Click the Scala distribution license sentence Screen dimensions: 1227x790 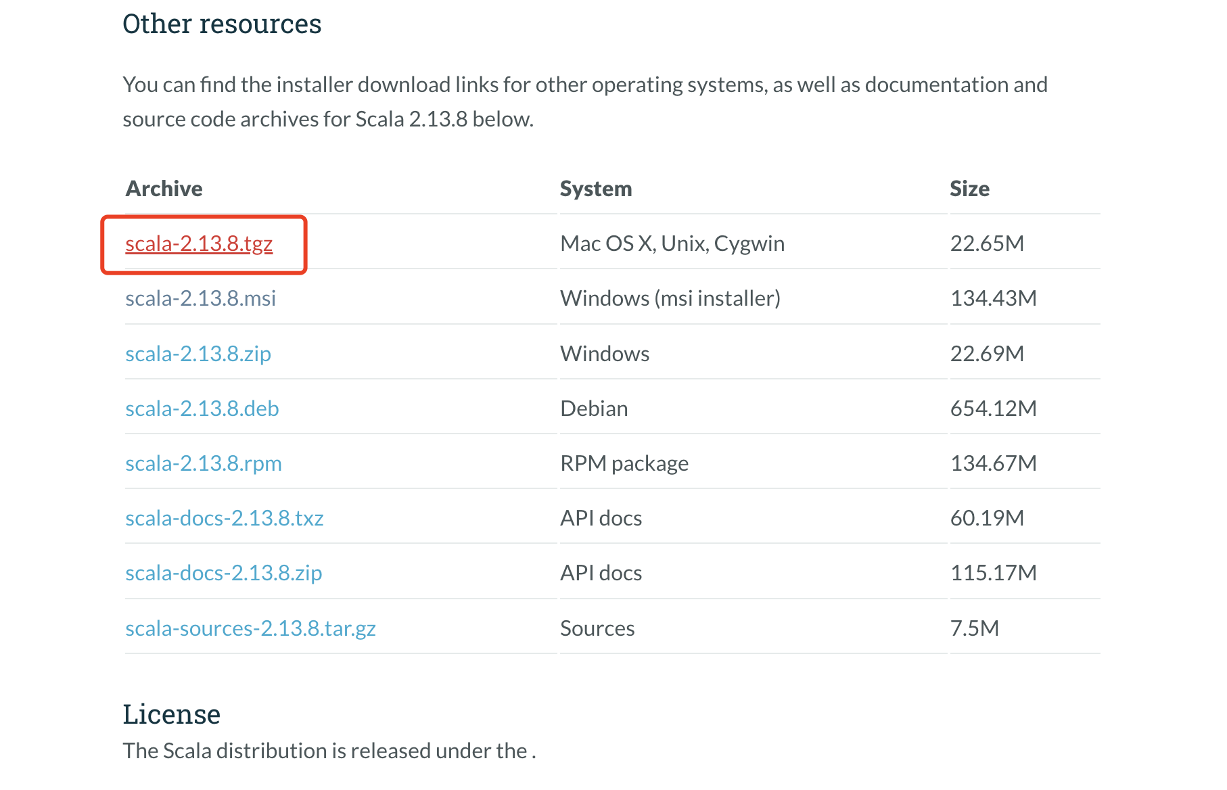329,751
